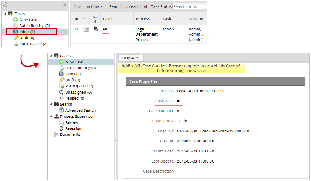This screenshot has width=311, height=181.
Task: Click the case summary icon in row 8
Action: click(x=86, y=29)
